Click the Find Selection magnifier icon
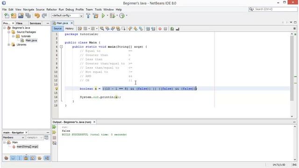The image size is (299, 168). coord(102,29)
